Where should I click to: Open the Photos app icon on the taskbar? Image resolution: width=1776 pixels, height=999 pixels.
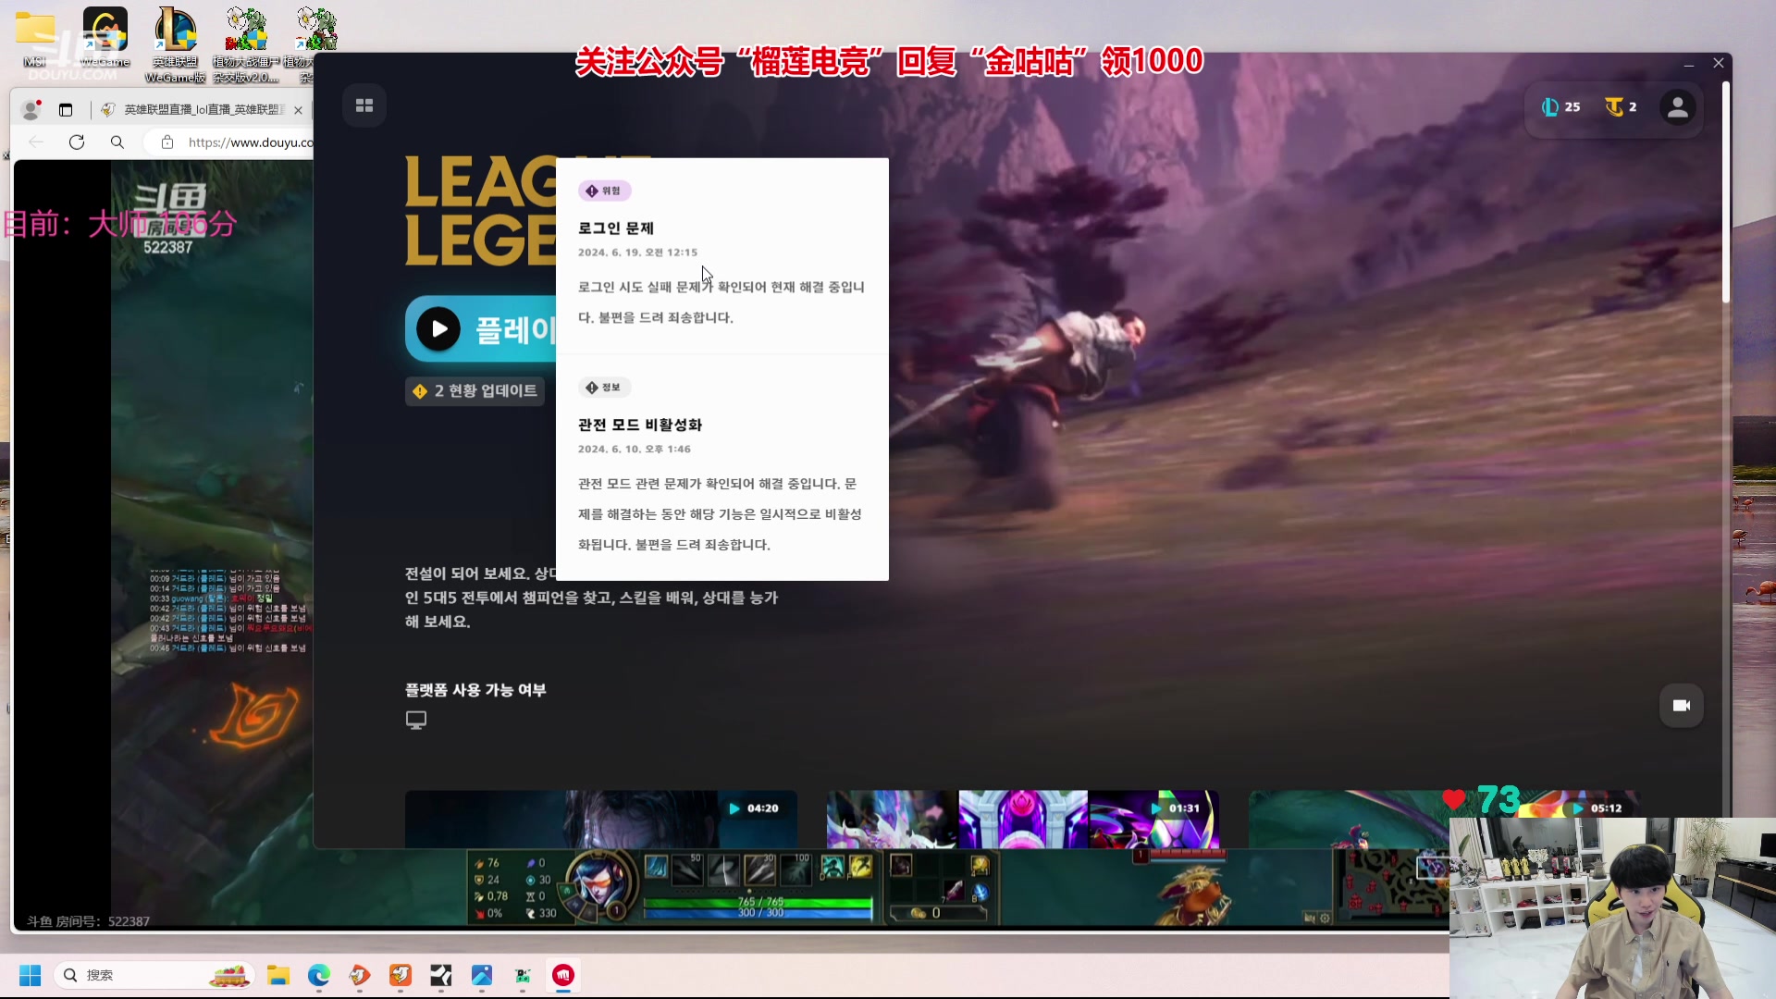pyautogui.click(x=482, y=976)
